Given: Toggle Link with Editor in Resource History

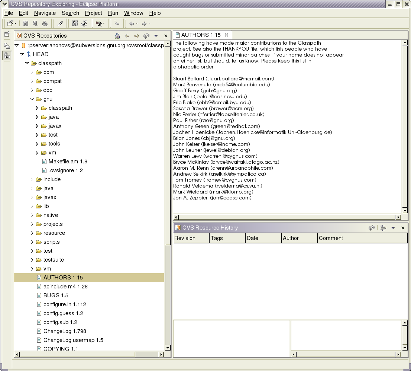Looking at the screenshot, I should click(x=383, y=228).
